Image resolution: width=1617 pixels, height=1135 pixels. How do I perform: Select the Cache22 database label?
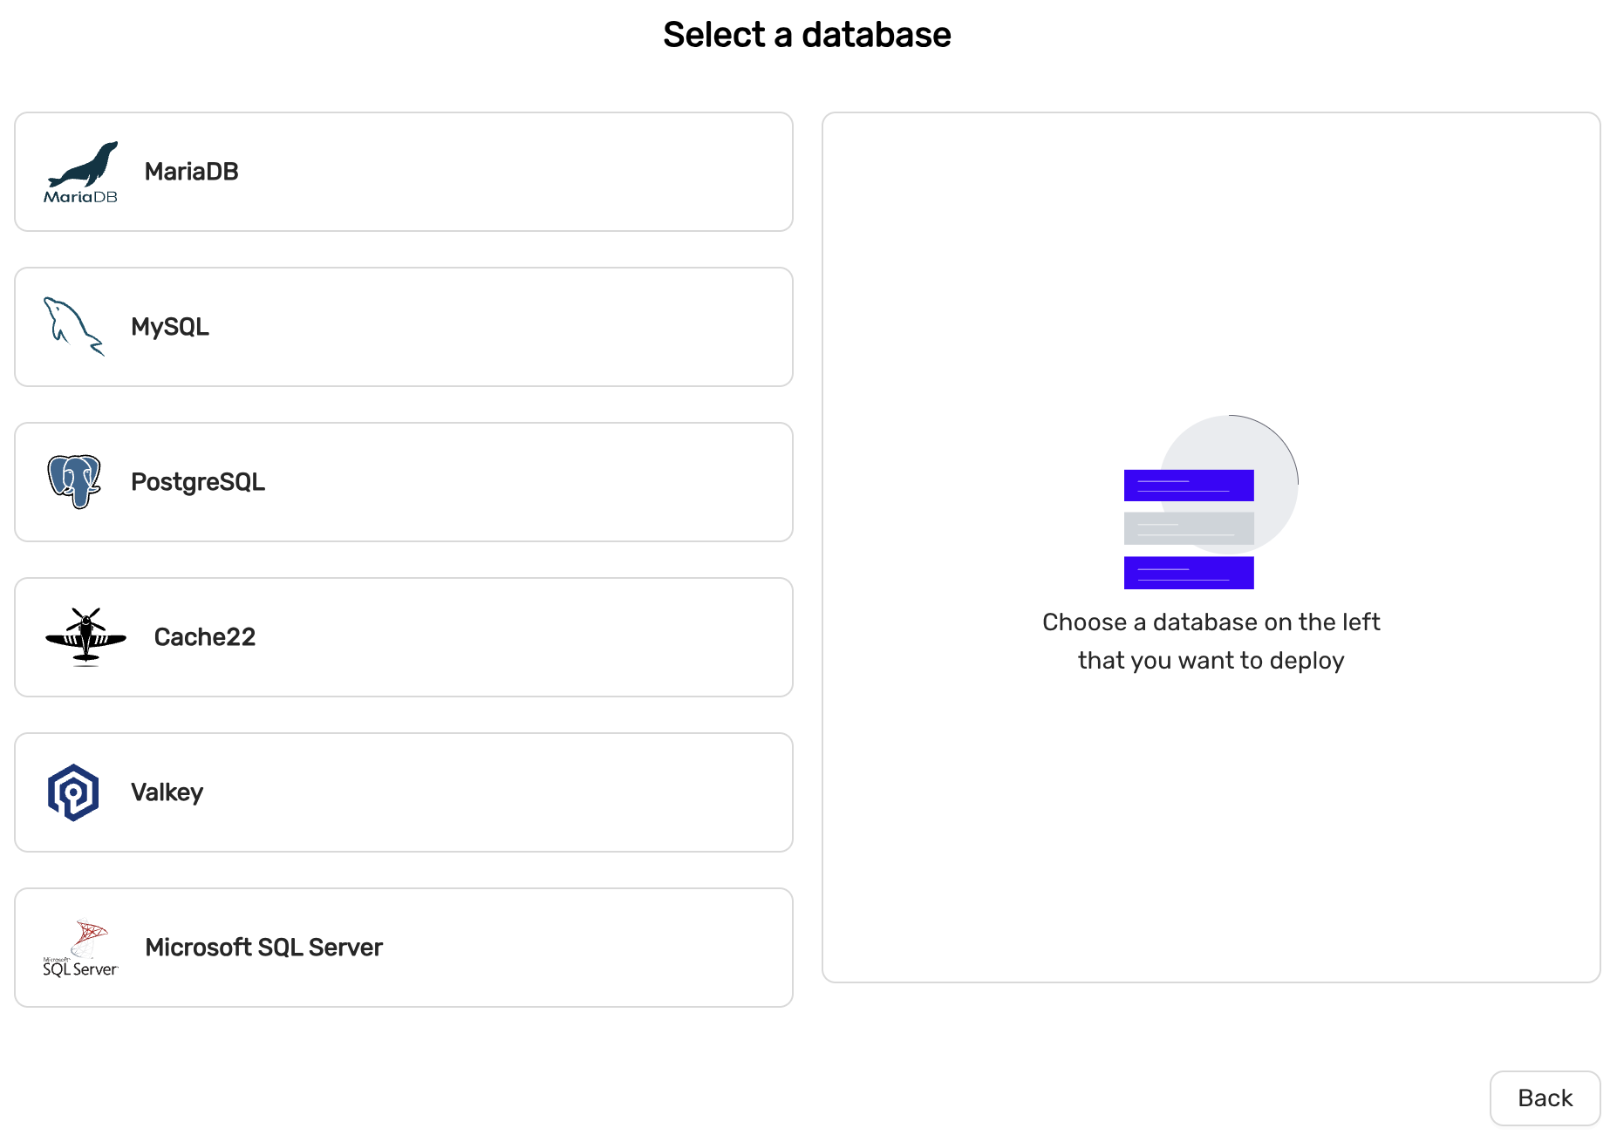[205, 637]
